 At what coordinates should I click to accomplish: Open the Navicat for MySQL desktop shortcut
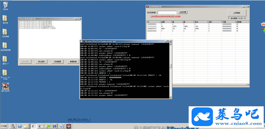coord(5,73)
